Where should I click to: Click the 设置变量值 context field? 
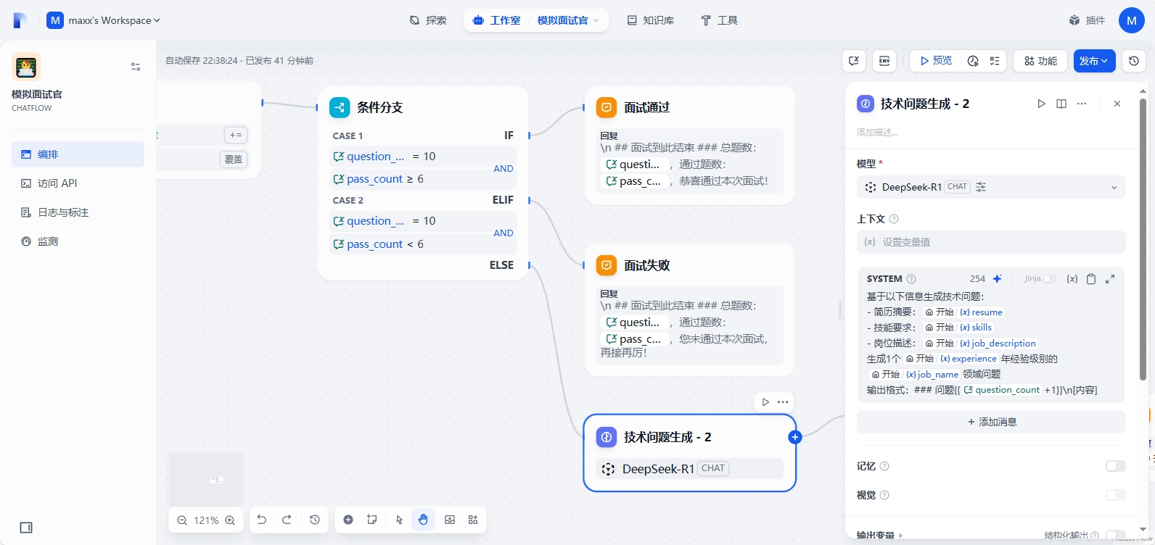(991, 242)
